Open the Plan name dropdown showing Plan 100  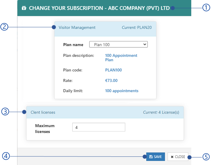pos(119,44)
